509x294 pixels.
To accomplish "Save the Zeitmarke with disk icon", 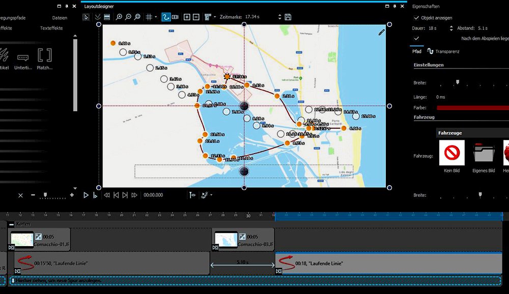I will [288, 17].
